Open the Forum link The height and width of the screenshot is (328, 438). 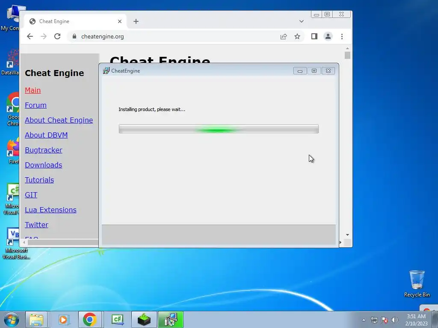(36, 105)
